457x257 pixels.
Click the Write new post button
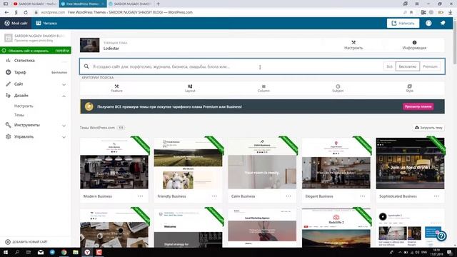(x=403, y=24)
